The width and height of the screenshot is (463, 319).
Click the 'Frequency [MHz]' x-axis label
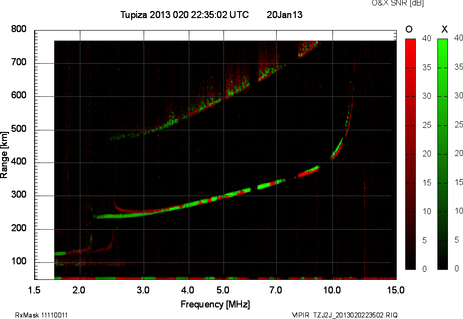point(215,304)
